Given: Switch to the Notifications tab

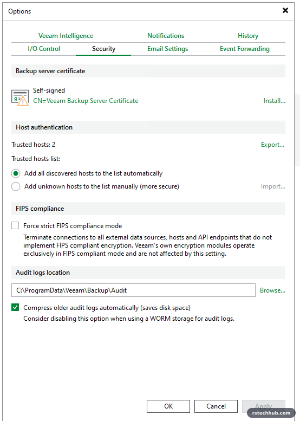Looking at the screenshot, I should pos(166,36).
